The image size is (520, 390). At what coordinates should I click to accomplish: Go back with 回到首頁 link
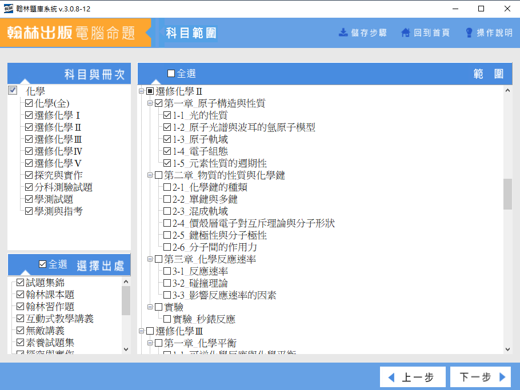(425, 33)
